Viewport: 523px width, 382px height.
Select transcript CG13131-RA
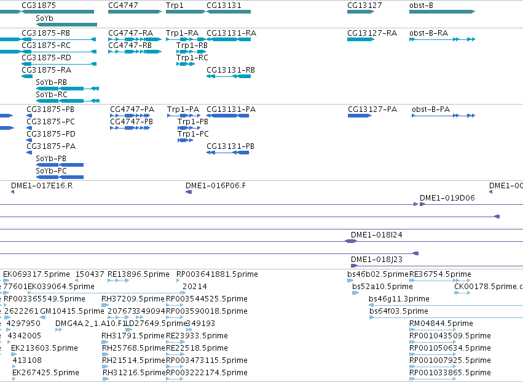pos(229,39)
